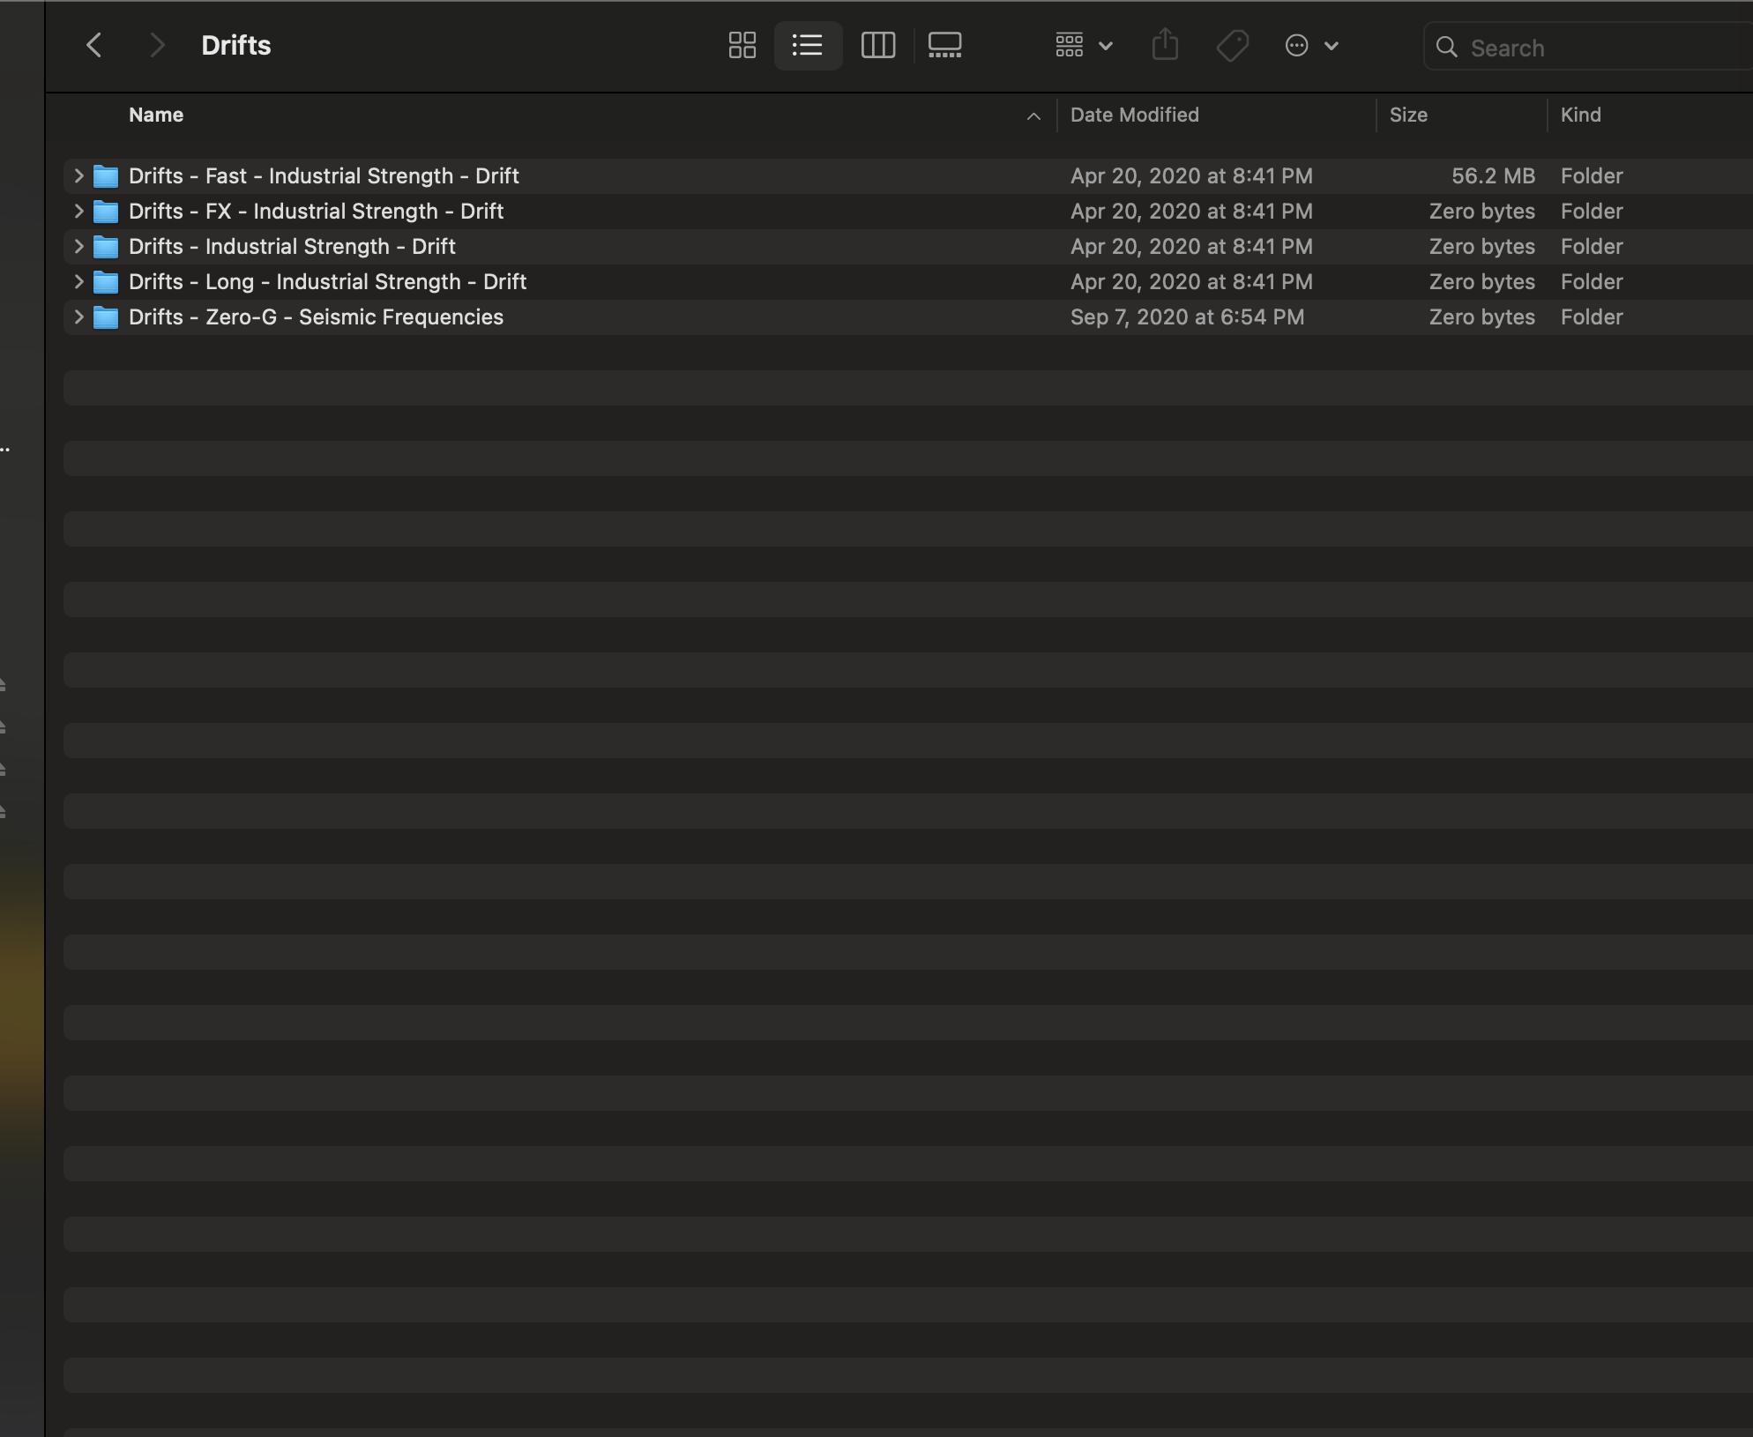
Task: Click the Tags toolbar icon
Action: (1232, 45)
